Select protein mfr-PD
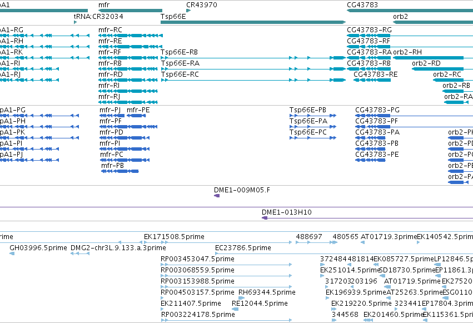This screenshot has height=323, width=473. [125, 138]
